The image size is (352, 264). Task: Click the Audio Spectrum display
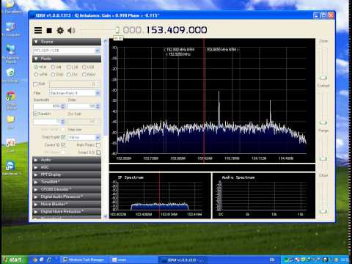pyautogui.click(x=263, y=196)
